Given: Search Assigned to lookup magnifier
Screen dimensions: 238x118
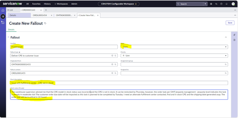Looking at the screenshot, I should point(226,73).
